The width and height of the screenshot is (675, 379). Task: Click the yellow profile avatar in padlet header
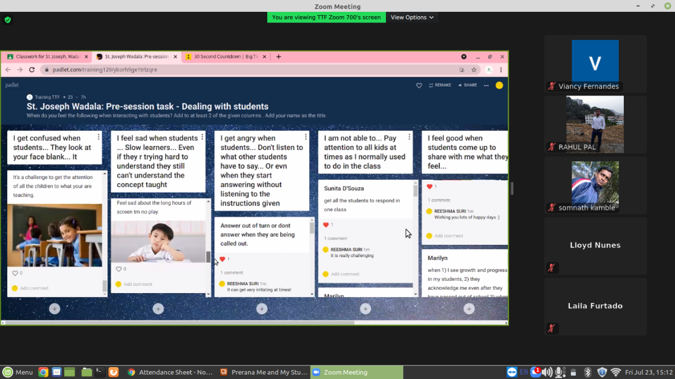tap(499, 85)
